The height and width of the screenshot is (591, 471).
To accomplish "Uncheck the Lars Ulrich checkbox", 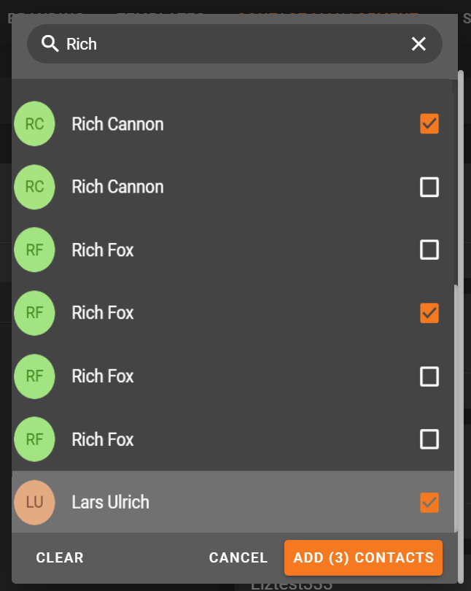I will tap(429, 502).
